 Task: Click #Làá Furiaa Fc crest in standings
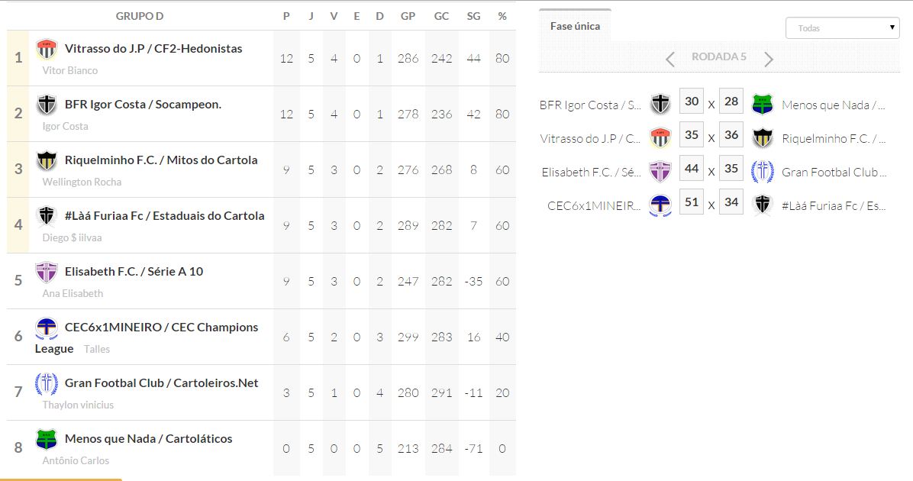pyautogui.click(x=47, y=217)
